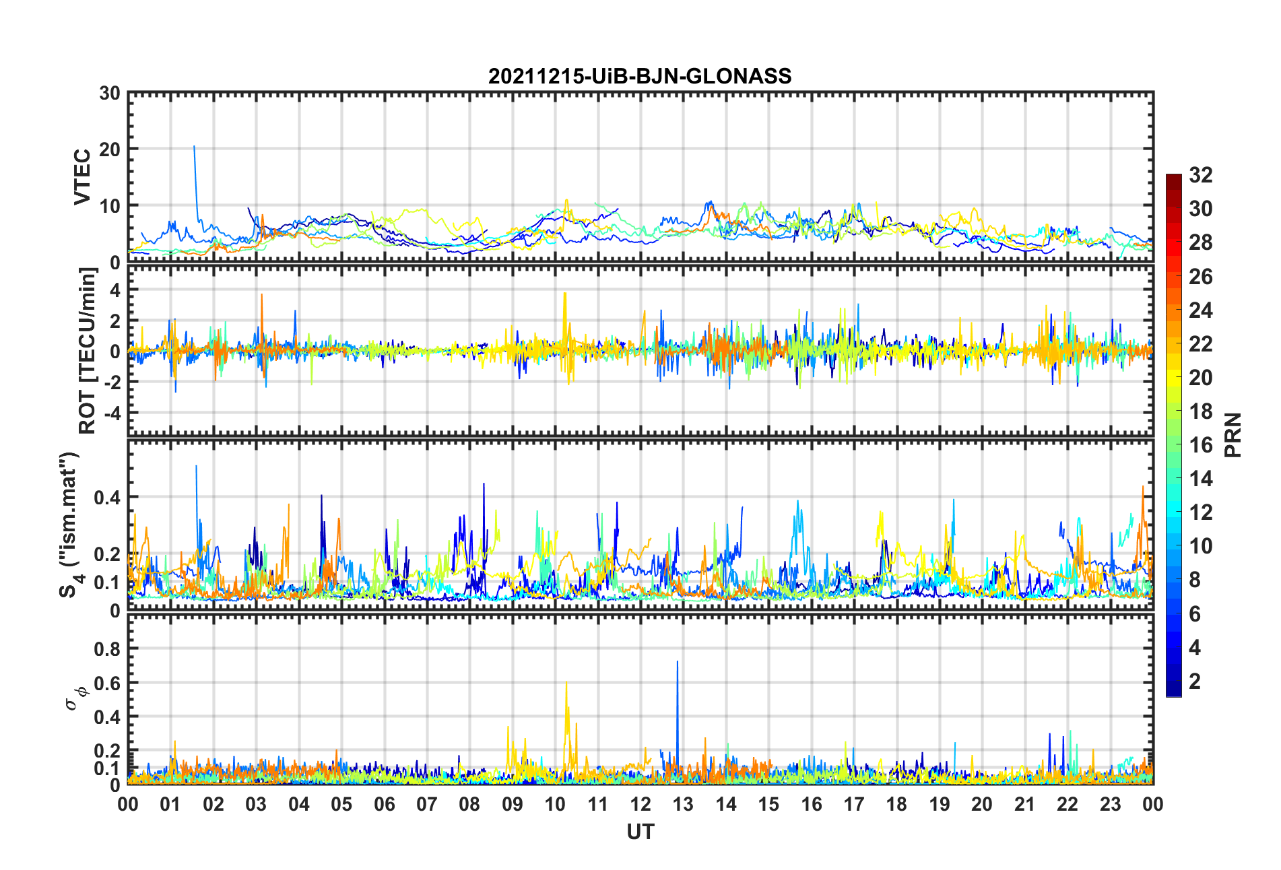The width and height of the screenshot is (1281, 870).
Task: Select the ROT [TECU/min] y-axis label
Action: click(x=88, y=351)
